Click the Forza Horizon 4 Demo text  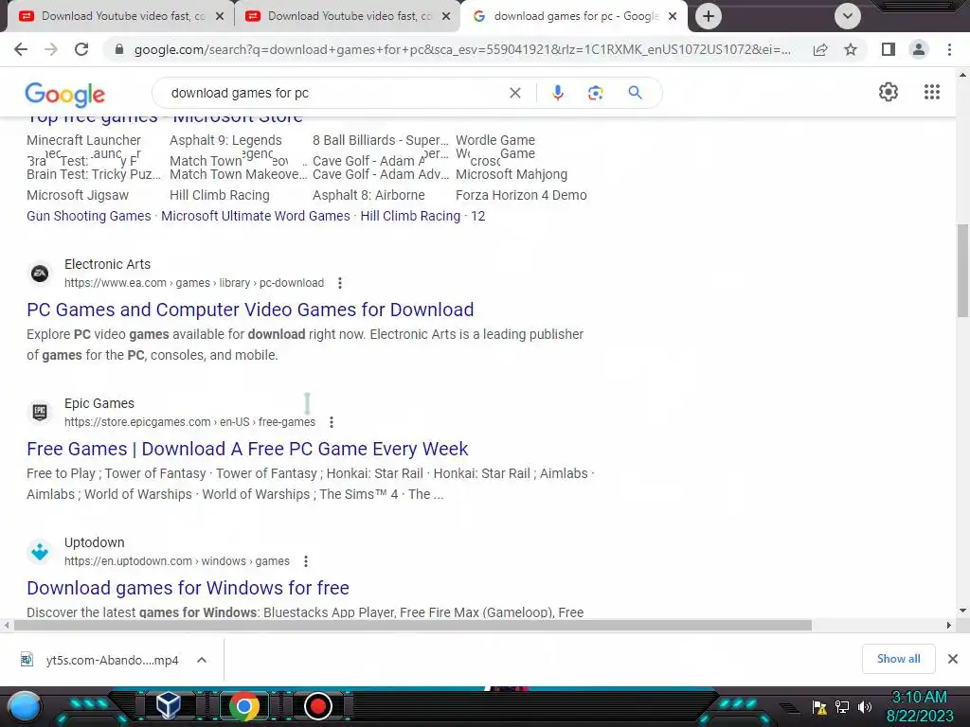point(521,195)
